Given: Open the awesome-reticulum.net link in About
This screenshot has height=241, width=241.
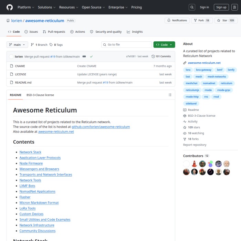Looking at the screenshot, I should [204, 63].
